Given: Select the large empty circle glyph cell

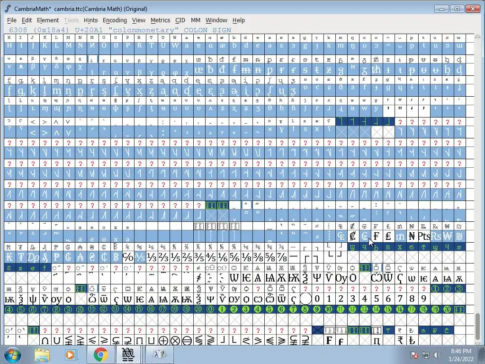Looking at the screenshot, I should [x=305, y=299].
